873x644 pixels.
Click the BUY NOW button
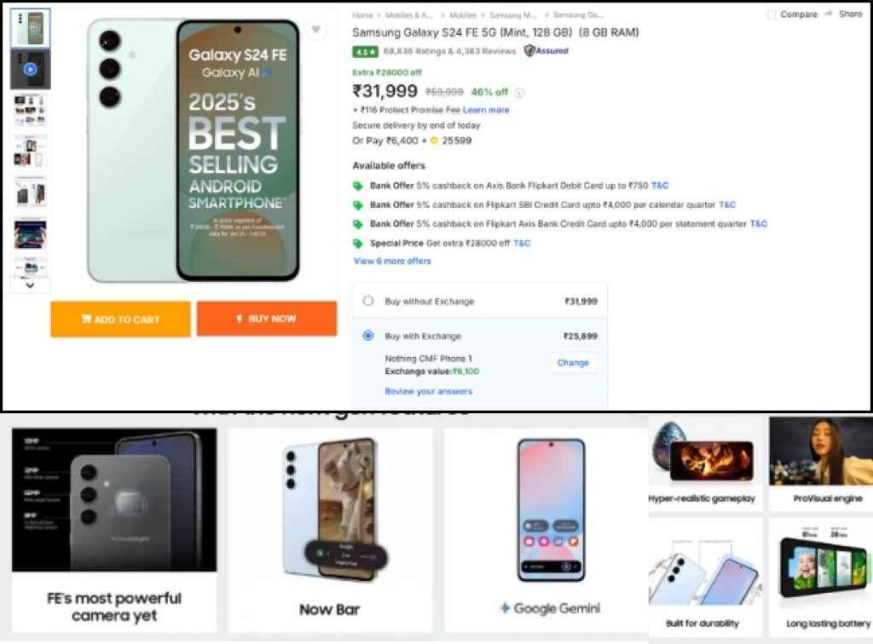tap(267, 319)
